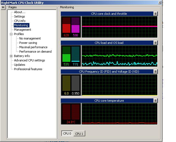
Task: Open the Professional features page
Action: coord(28,69)
